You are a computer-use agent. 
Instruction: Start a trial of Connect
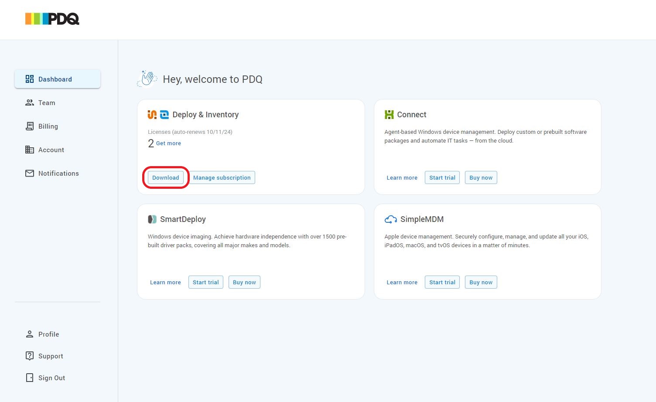click(x=442, y=177)
